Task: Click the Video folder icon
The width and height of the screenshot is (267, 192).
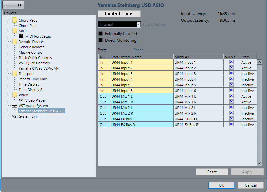Action: coord(14,95)
